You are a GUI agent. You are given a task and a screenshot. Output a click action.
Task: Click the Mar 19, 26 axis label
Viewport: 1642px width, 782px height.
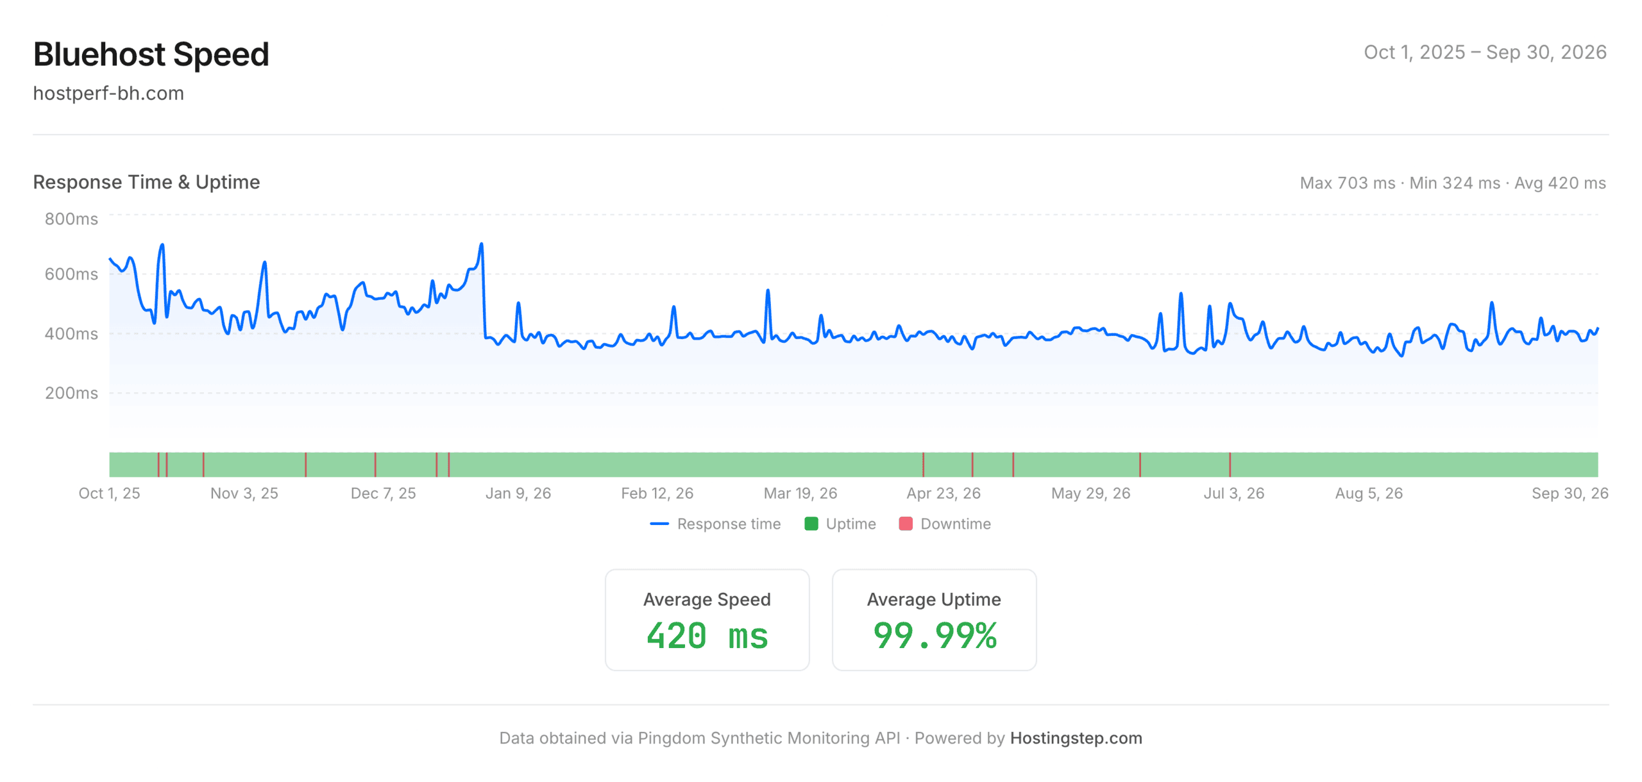(x=800, y=493)
